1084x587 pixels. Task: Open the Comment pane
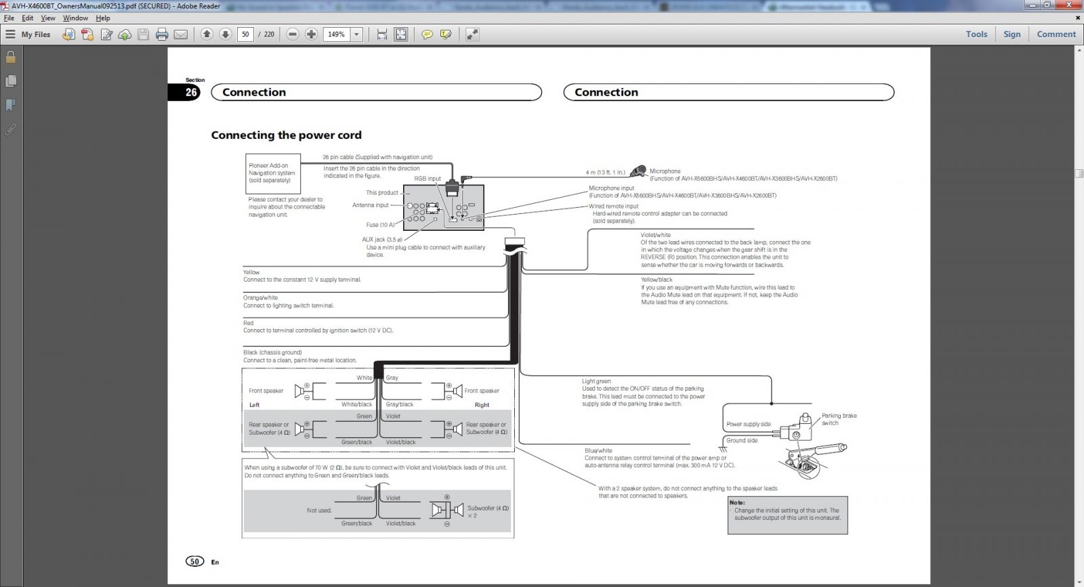(x=1056, y=34)
